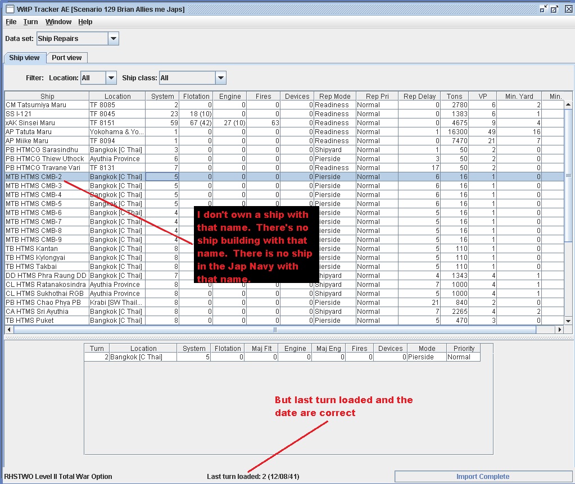Image resolution: width=575 pixels, height=484 pixels.
Task: Click Krabi [SW Thail... location cell
Action: (117, 302)
